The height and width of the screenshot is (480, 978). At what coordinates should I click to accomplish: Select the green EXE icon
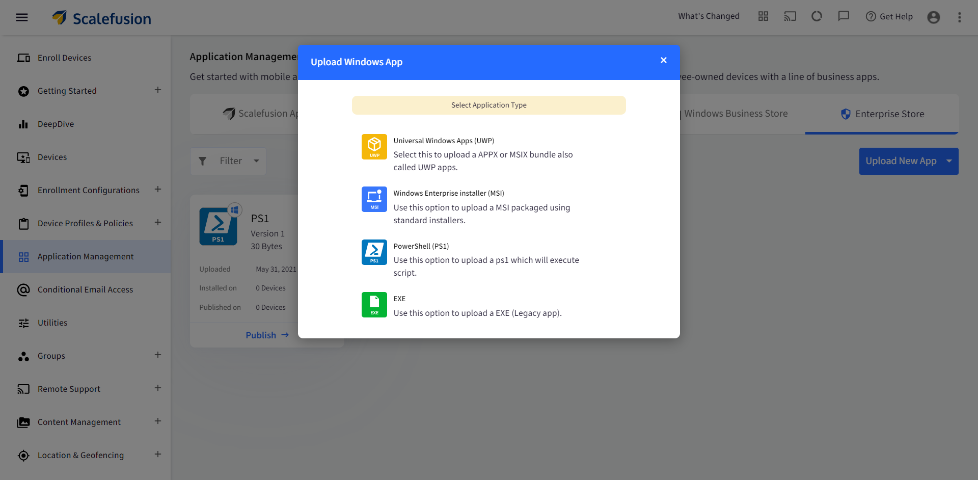point(374,305)
